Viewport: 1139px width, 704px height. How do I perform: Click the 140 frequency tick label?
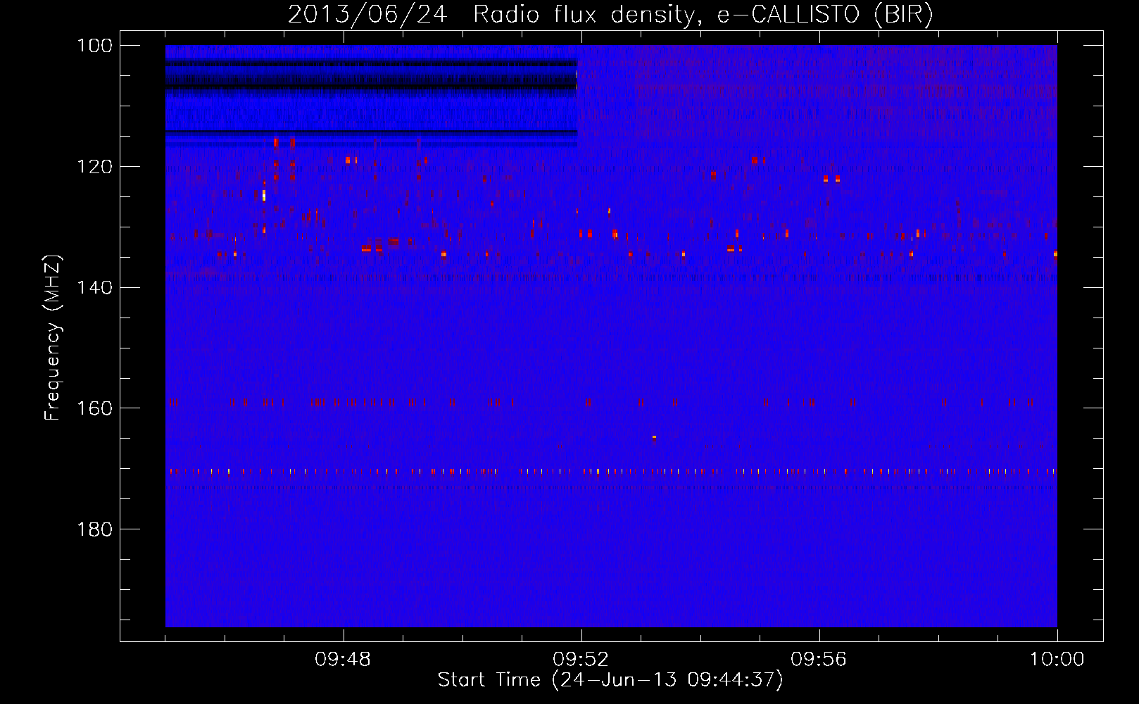pos(94,287)
